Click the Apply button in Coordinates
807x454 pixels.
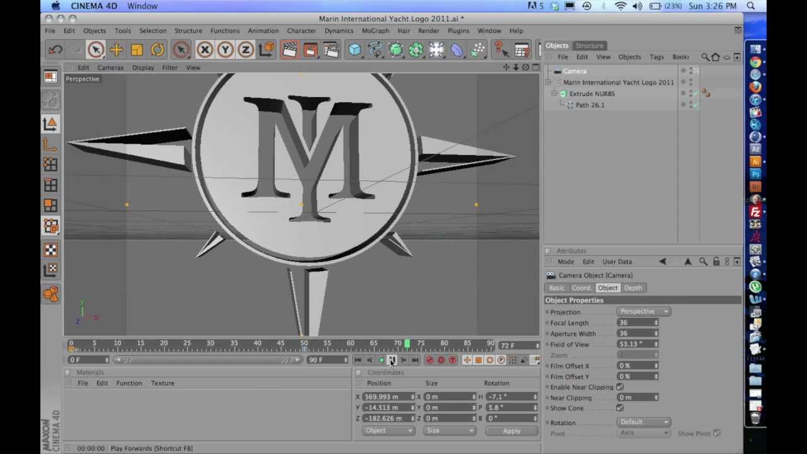(511, 431)
